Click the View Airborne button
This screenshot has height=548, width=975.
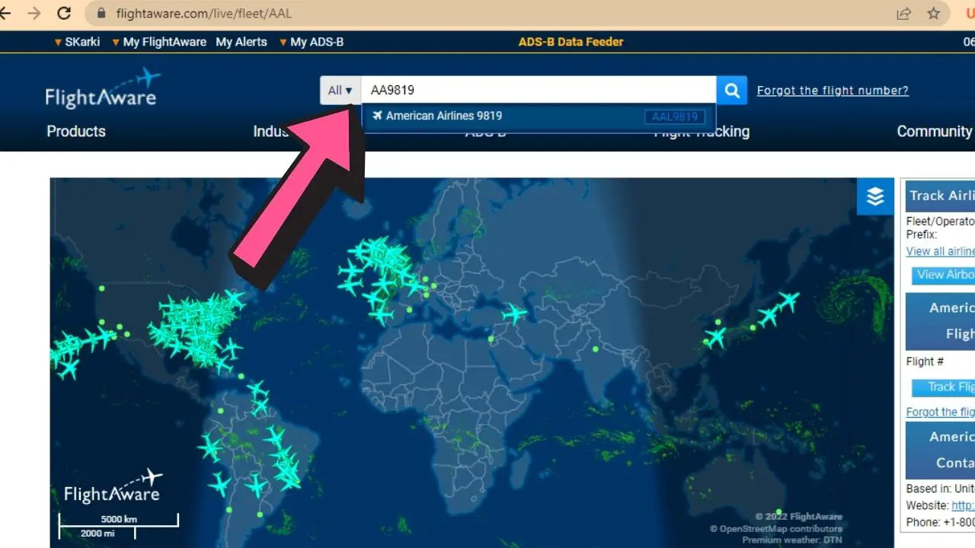(x=944, y=275)
